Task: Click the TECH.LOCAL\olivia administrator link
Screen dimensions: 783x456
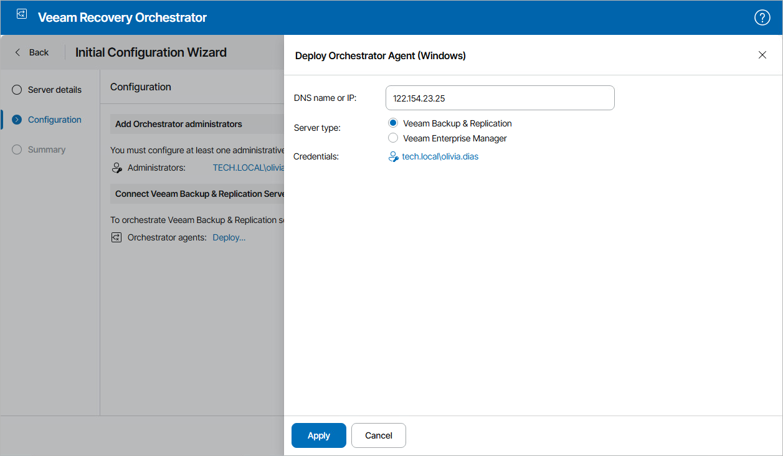Action: click(249, 167)
